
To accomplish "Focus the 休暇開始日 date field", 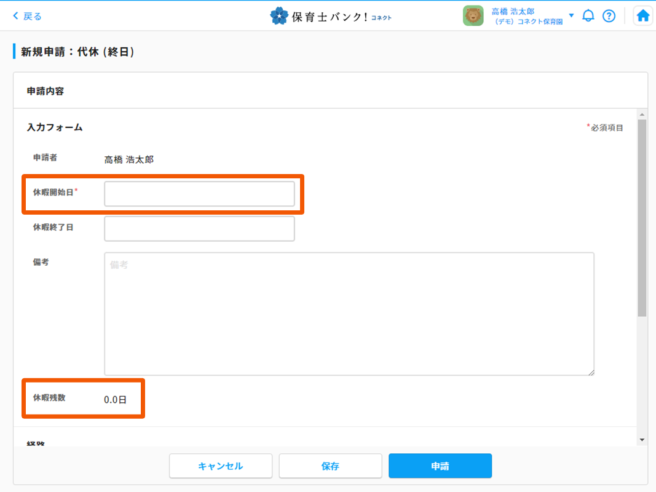I will tap(199, 194).
